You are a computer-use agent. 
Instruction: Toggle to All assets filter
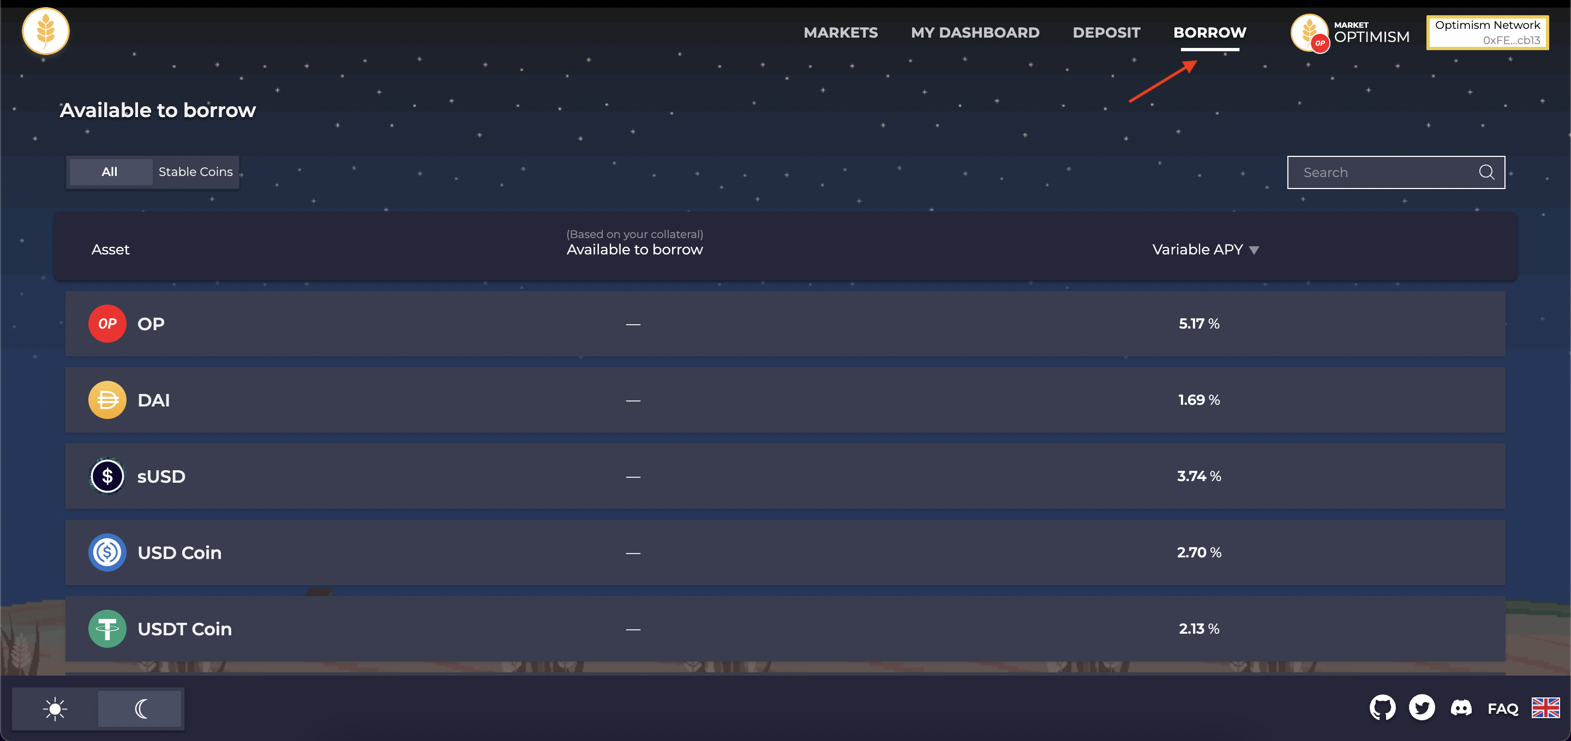109,170
